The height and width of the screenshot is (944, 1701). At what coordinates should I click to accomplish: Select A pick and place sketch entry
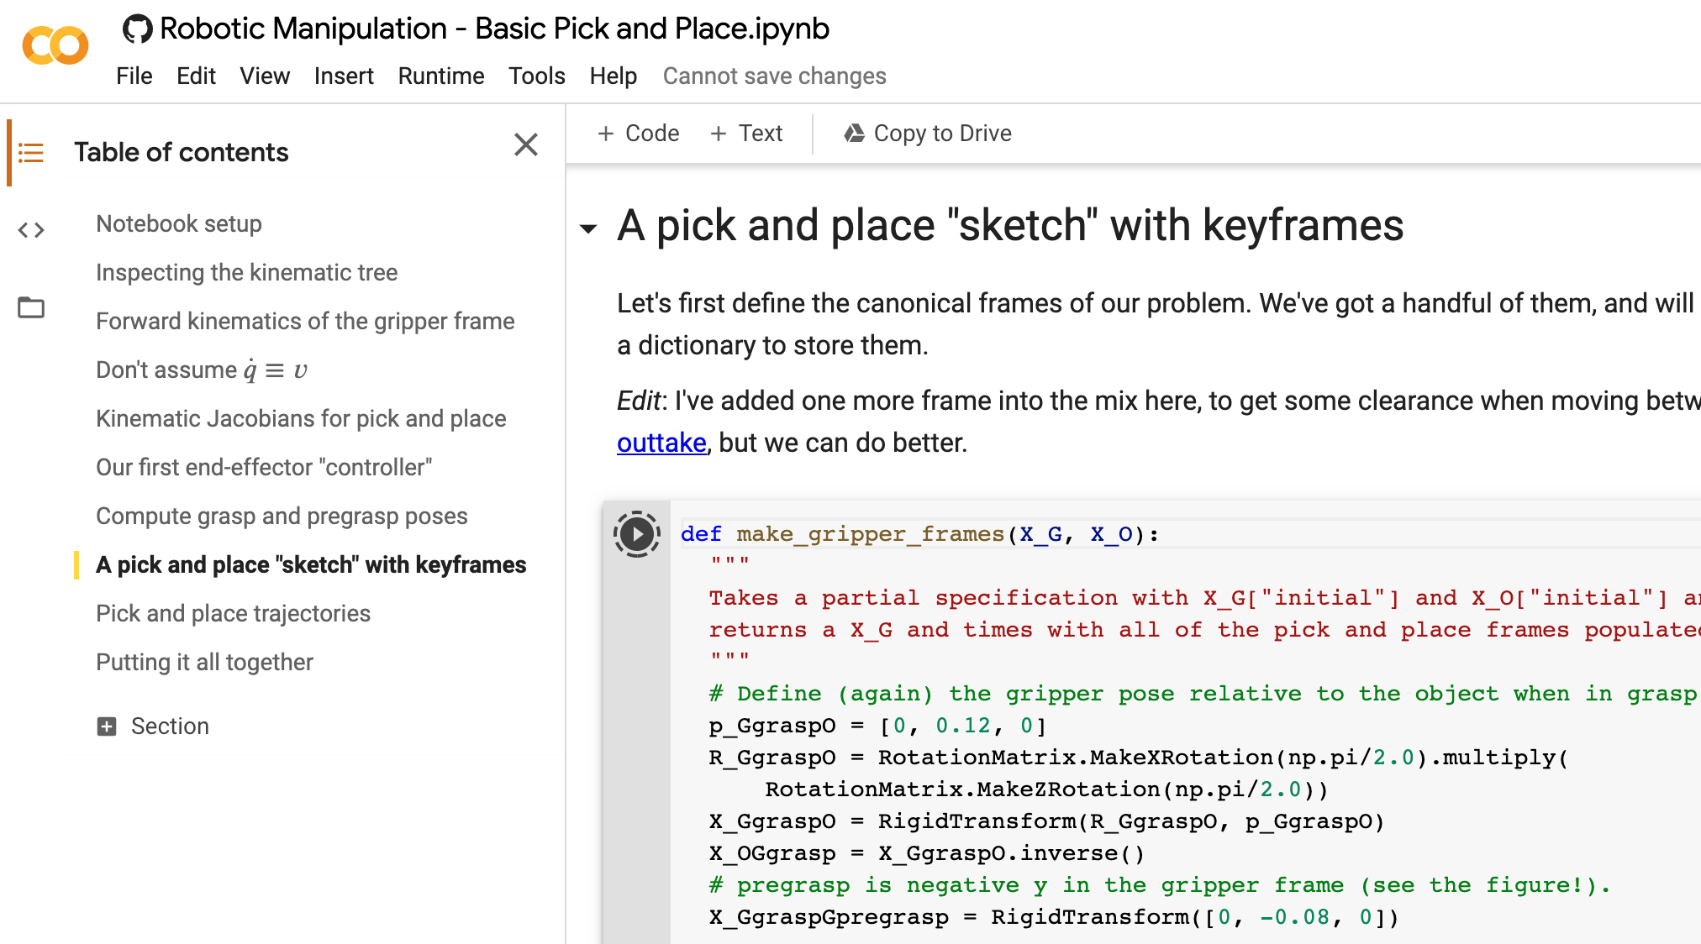click(x=311, y=565)
